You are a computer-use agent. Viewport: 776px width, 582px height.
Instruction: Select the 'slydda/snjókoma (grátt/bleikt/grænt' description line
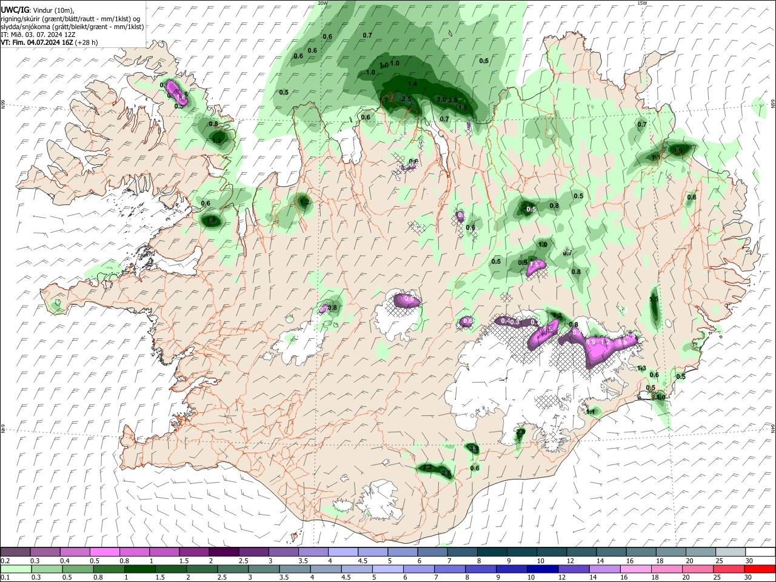73,27
